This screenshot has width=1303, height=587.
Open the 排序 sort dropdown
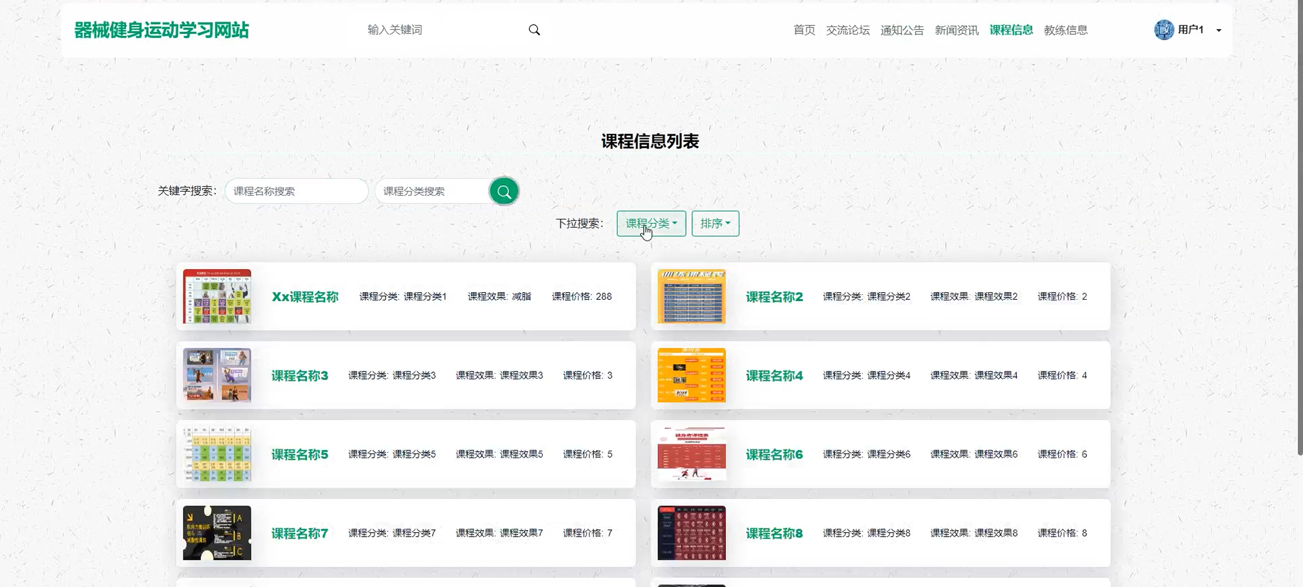tap(715, 223)
